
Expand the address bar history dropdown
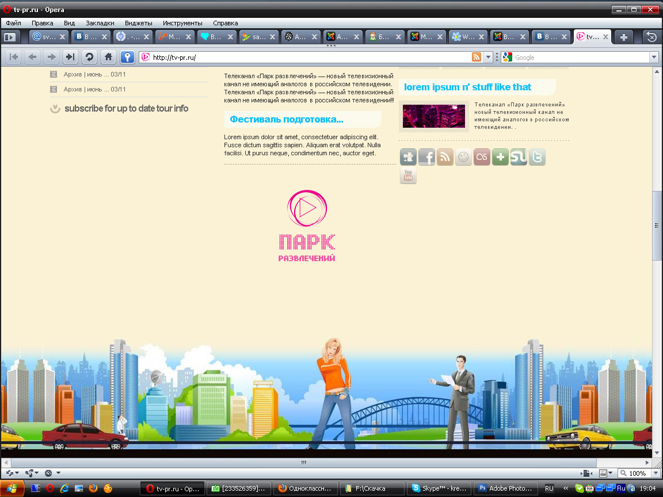(489, 57)
